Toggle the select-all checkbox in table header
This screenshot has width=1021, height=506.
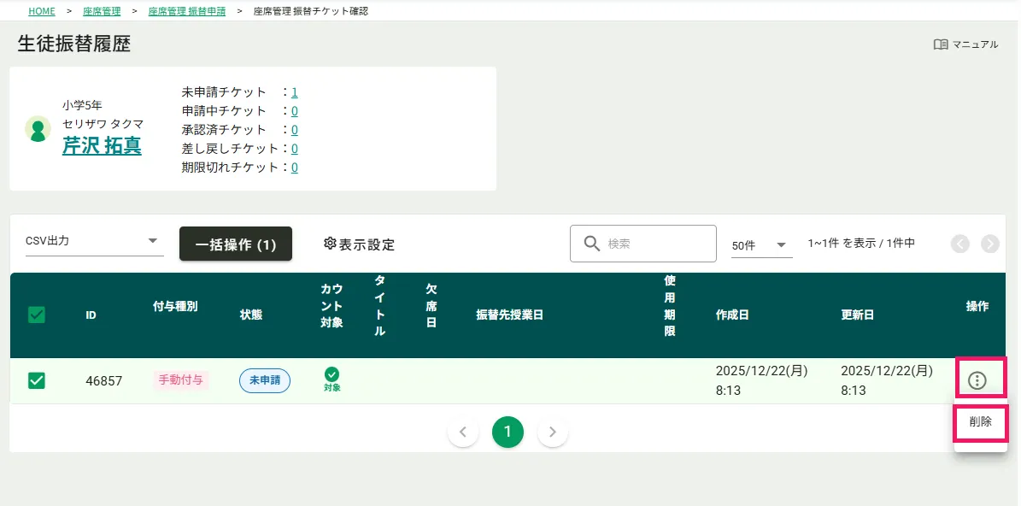pos(37,315)
